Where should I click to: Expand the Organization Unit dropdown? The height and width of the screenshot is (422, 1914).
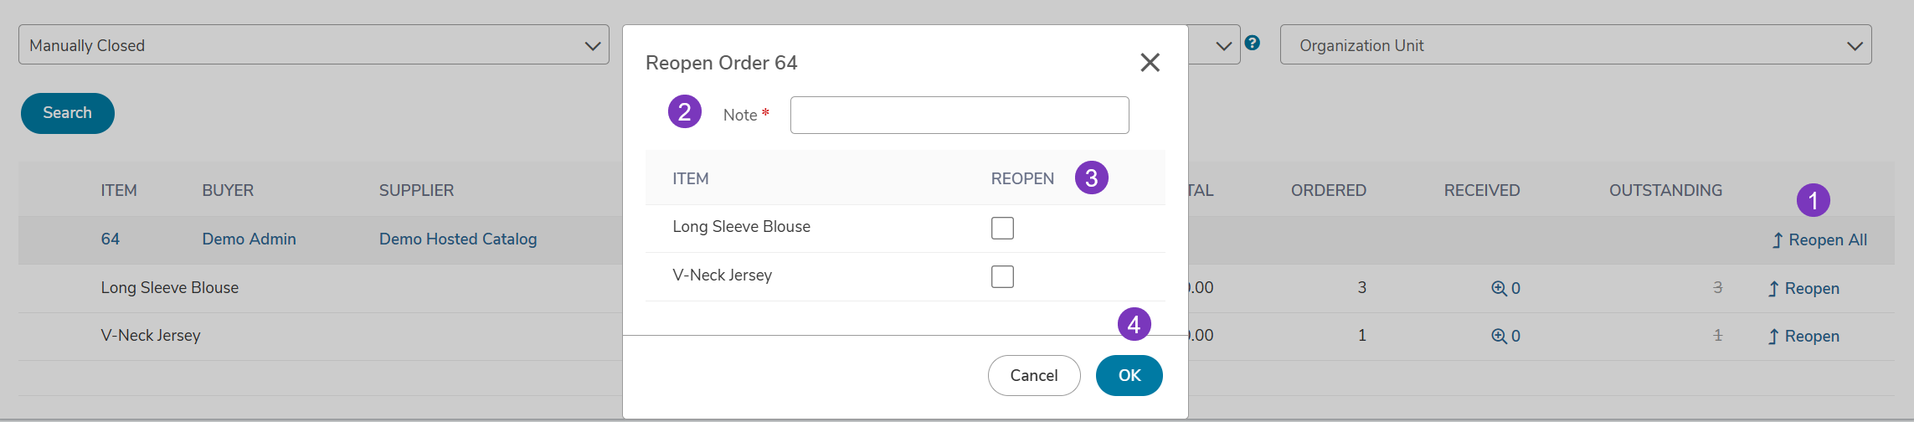[1576, 45]
